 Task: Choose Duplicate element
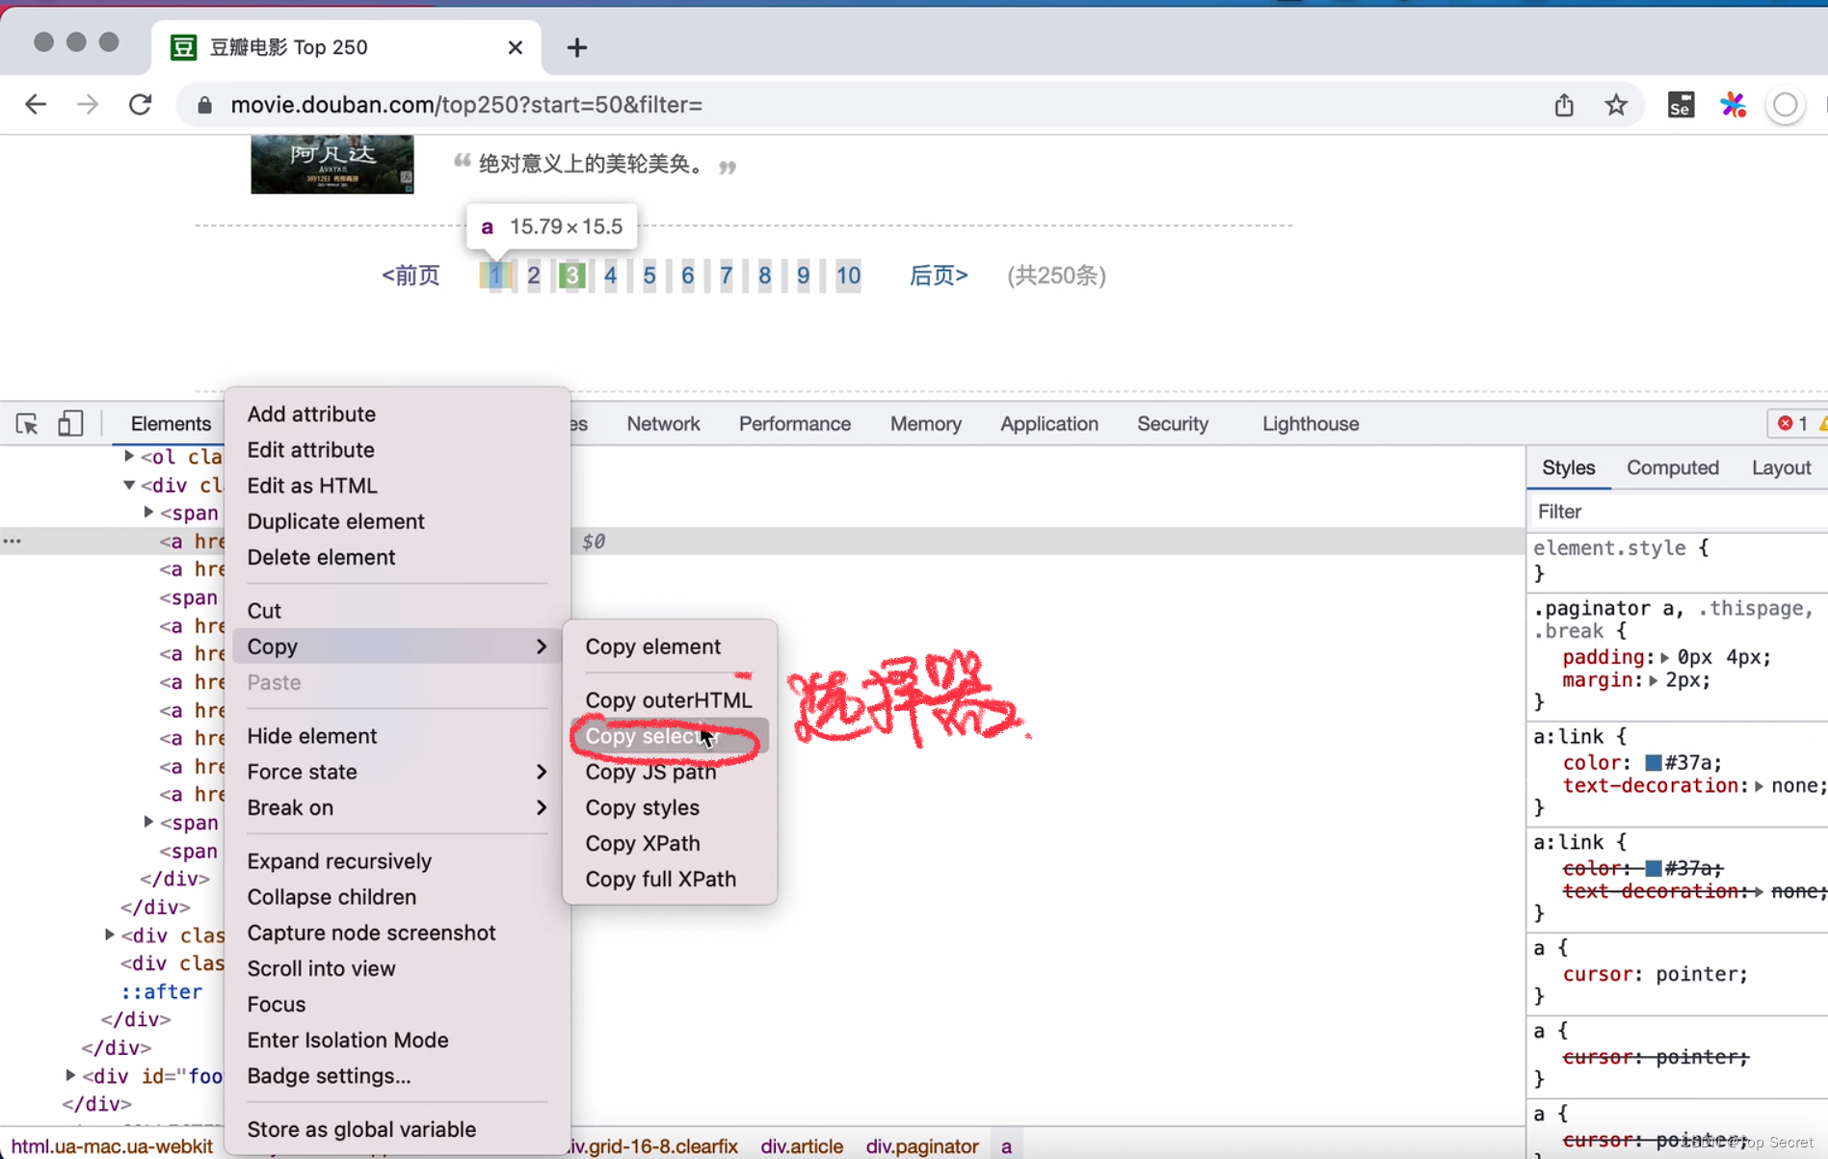click(x=335, y=521)
